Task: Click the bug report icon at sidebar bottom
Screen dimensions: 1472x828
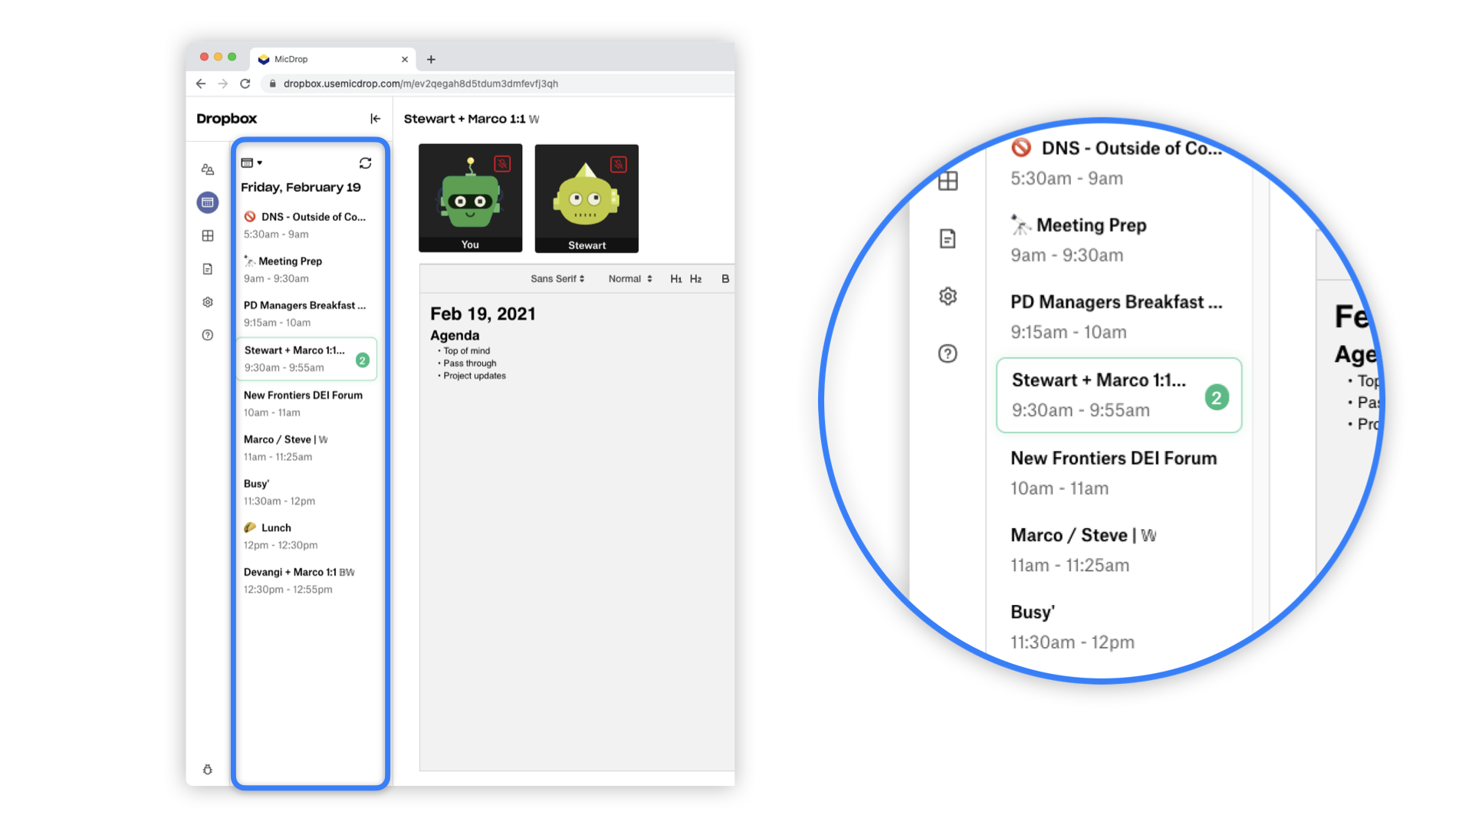Action: 208,770
